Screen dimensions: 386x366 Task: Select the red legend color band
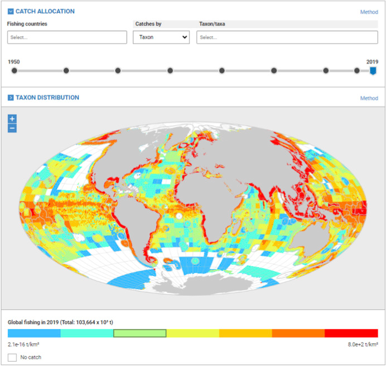coord(351,333)
